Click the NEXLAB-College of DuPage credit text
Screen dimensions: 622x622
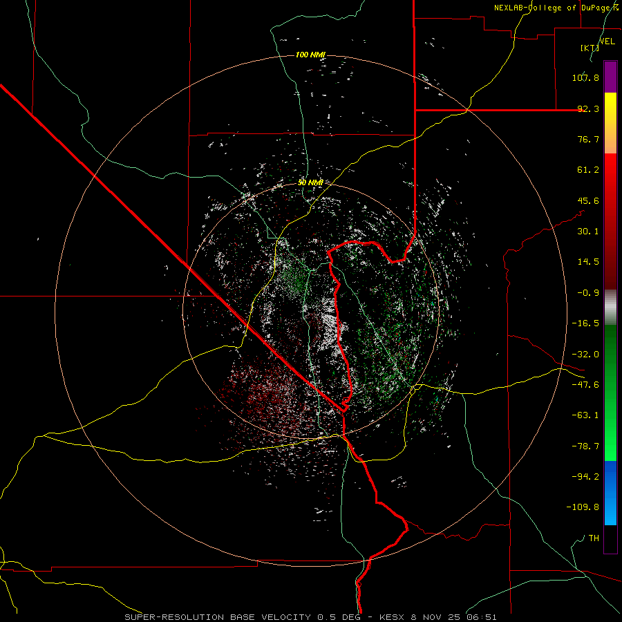pyautogui.click(x=556, y=8)
